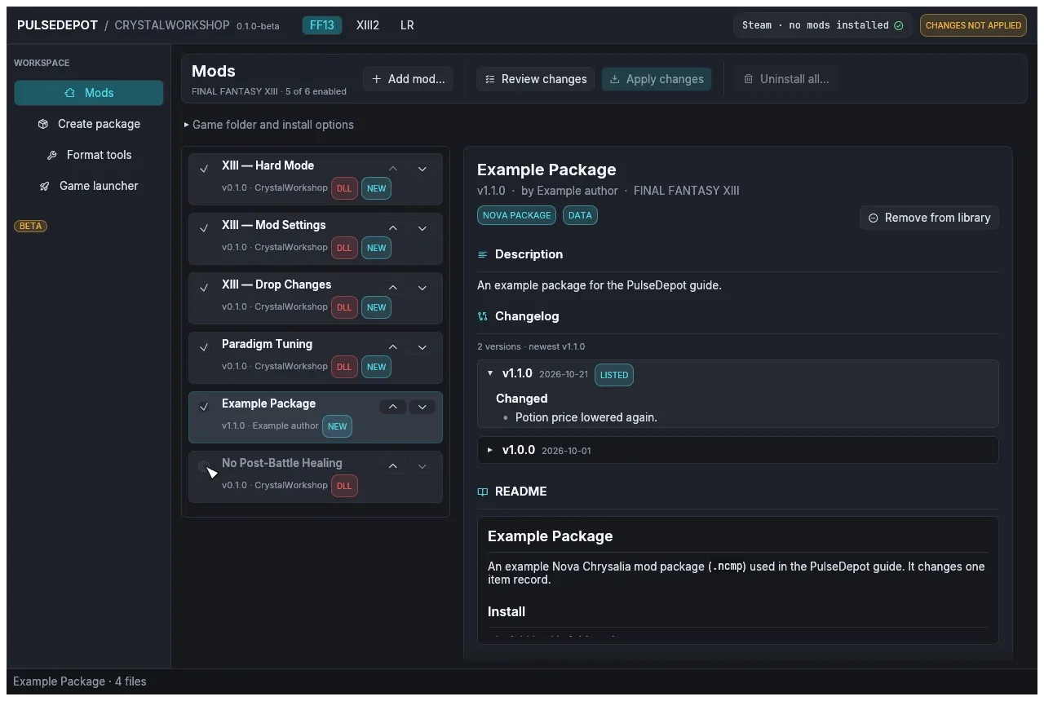Open Format tools in sidebar
Viewport: 1044px width, 701px height.
pyautogui.click(x=89, y=155)
